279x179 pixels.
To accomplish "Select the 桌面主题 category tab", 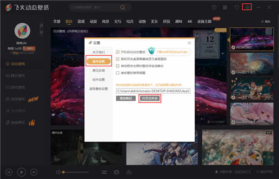I will [204, 21].
